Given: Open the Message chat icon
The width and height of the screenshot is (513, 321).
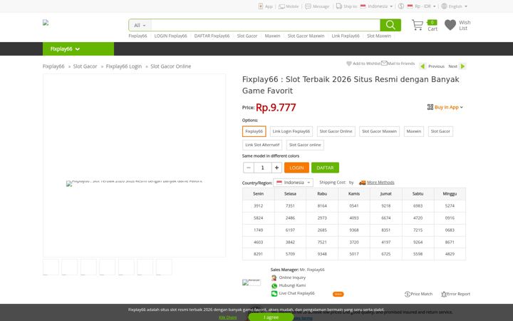Looking at the screenshot, I should click(x=308, y=6).
